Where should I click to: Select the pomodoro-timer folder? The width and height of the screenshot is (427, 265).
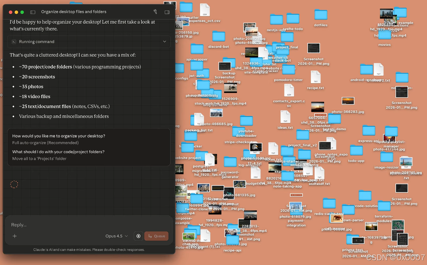tap(289, 70)
